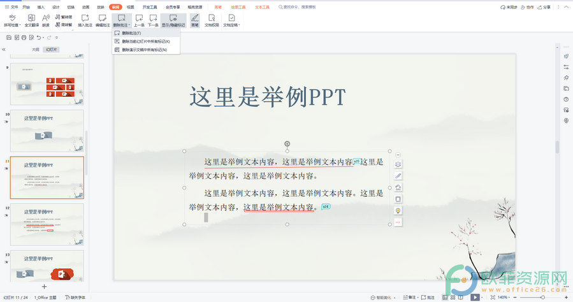The width and height of the screenshot is (573, 302).
Task: Toggle the 画笔 ink pen tool
Action: (195, 21)
